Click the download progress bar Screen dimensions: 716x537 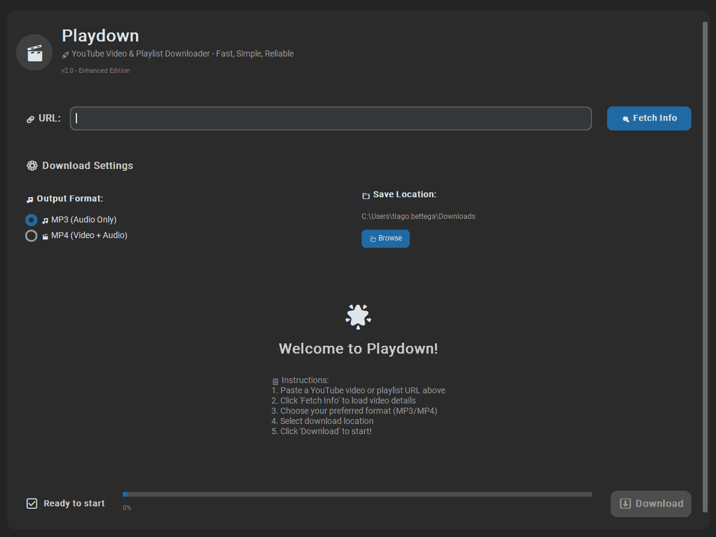coord(357,494)
